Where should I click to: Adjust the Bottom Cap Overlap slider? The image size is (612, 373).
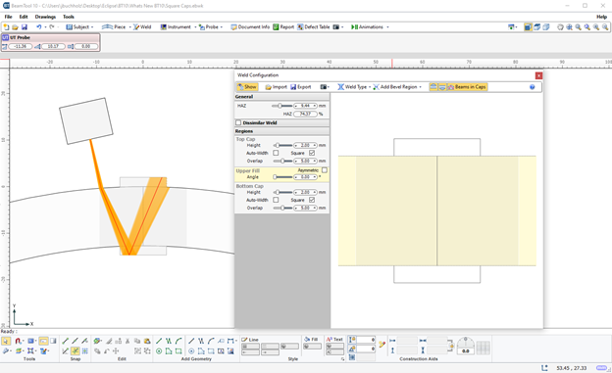[283, 209]
